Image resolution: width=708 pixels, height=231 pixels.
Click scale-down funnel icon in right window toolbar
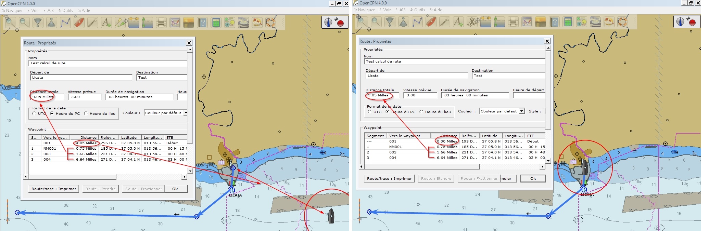coord(390,23)
